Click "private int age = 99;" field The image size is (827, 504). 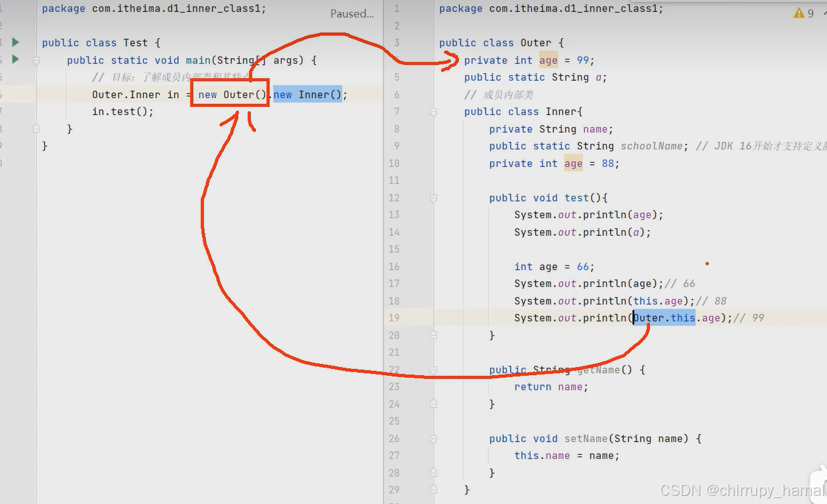[x=529, y=60]
